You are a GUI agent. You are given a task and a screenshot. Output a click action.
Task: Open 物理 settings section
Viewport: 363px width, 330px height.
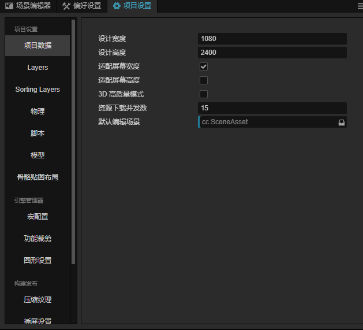point(38,112)
